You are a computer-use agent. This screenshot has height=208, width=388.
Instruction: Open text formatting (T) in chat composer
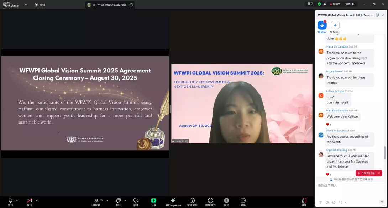(x=320, y=202)
